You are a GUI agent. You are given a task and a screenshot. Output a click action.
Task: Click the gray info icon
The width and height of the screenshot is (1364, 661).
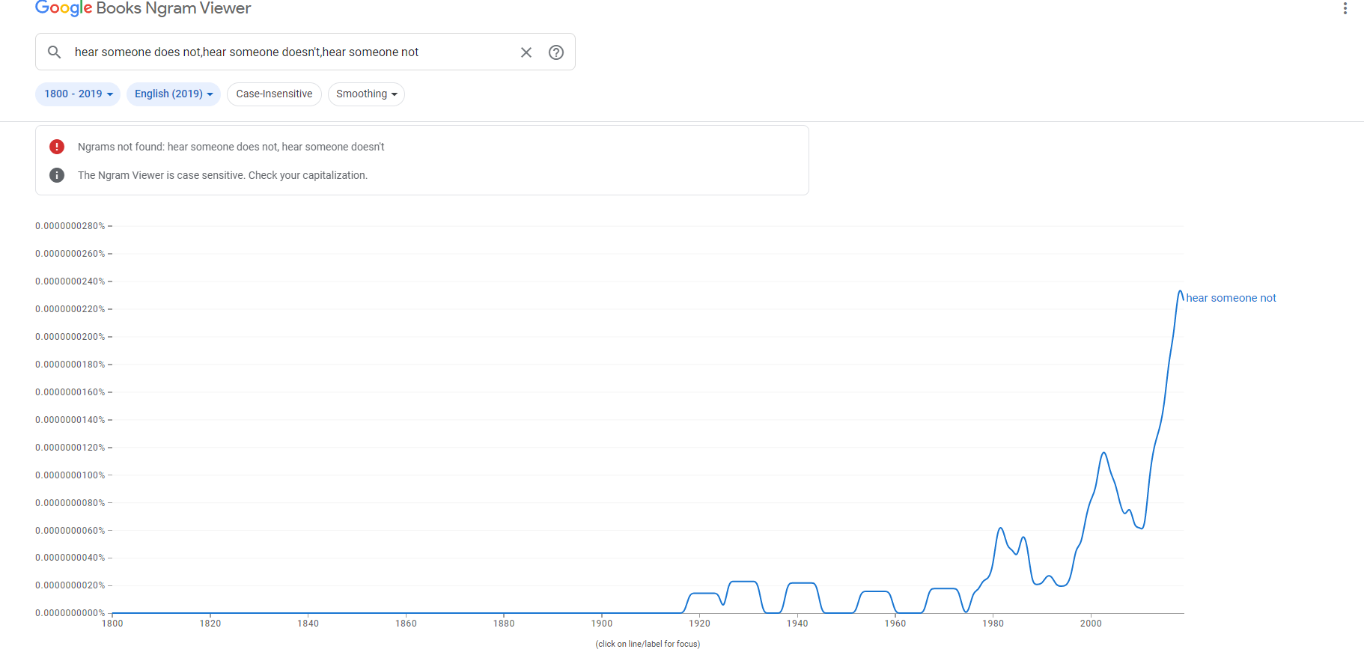(57, 175)
